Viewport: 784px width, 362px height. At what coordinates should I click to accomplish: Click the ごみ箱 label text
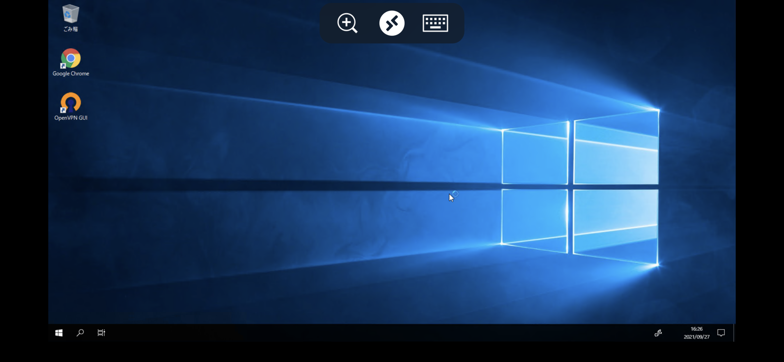click(71, 29)
